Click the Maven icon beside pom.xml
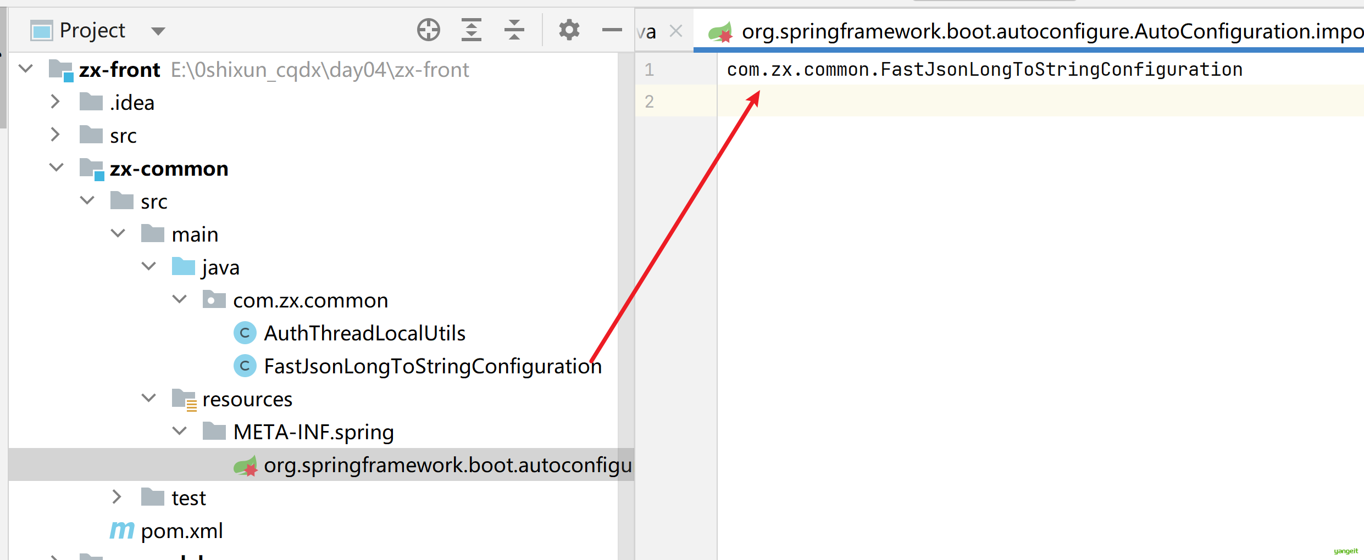Screen dimensions: 1364x560 [122, 530]
